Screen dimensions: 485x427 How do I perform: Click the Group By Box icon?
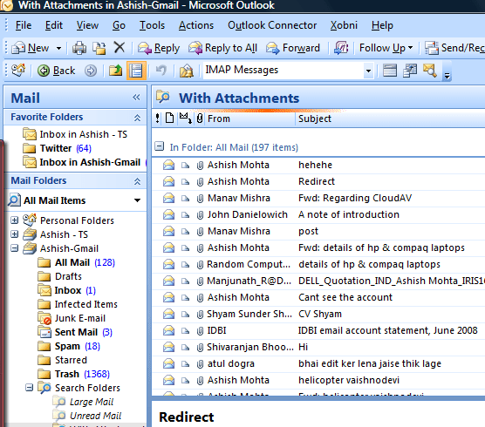coord(389,71)
